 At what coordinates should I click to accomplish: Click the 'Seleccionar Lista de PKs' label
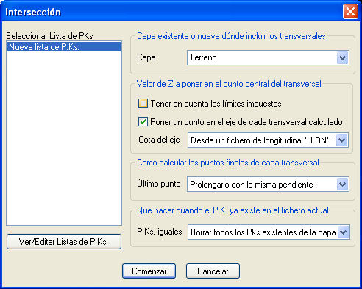49,36
